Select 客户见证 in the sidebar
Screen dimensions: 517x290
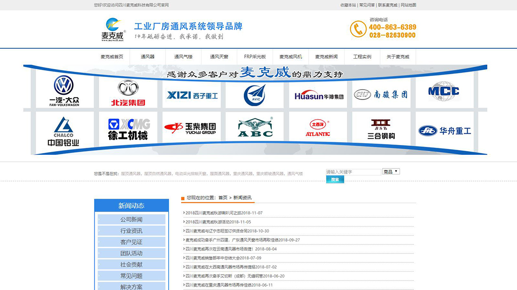131,242
